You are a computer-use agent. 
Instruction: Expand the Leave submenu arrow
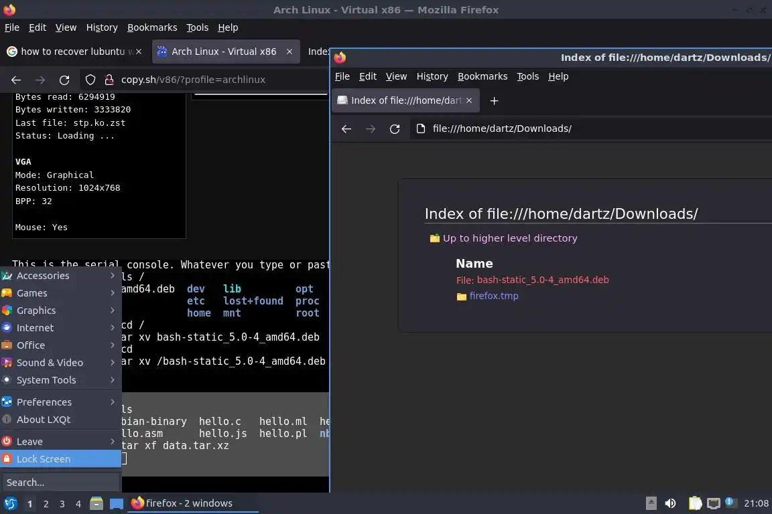(113, 442)
